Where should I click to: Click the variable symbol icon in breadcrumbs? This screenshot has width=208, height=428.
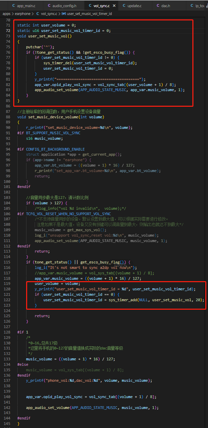(64, 14)
